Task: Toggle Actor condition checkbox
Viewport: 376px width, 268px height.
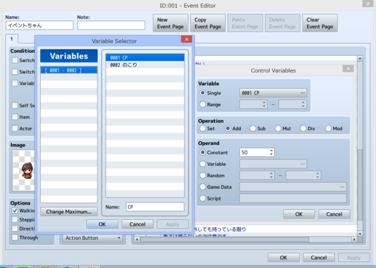Action: click(15, 128)
